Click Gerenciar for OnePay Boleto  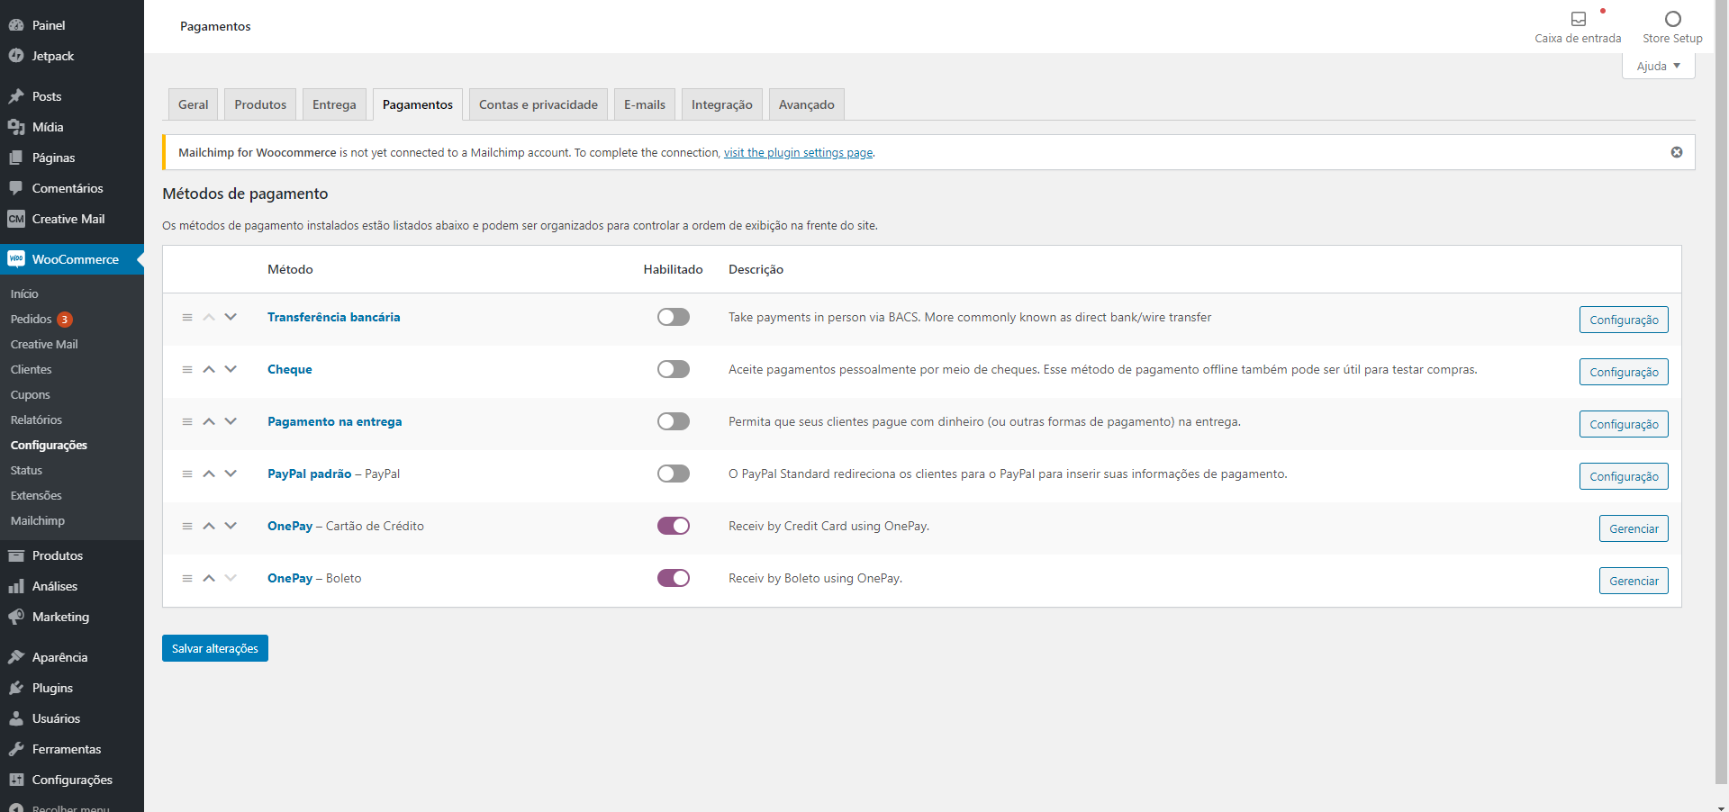click(x=1634, y=581)
